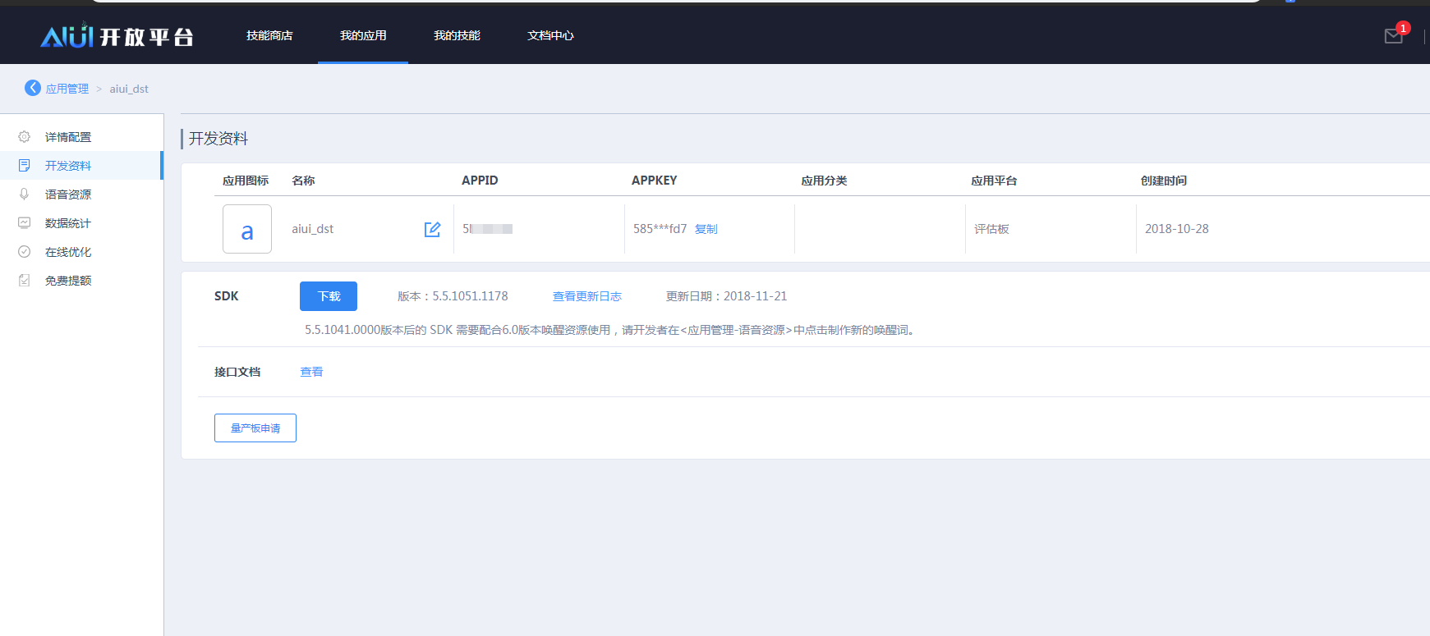The height and width of the screenshot is (636, 1430).
Task: Go to 文档中心 in the top navigation
Action: click(550, 35)
